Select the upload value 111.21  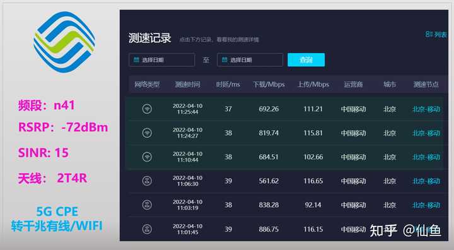click(x=313, y=109)
